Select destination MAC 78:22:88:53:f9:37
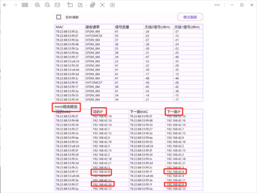 coord(67,185)
